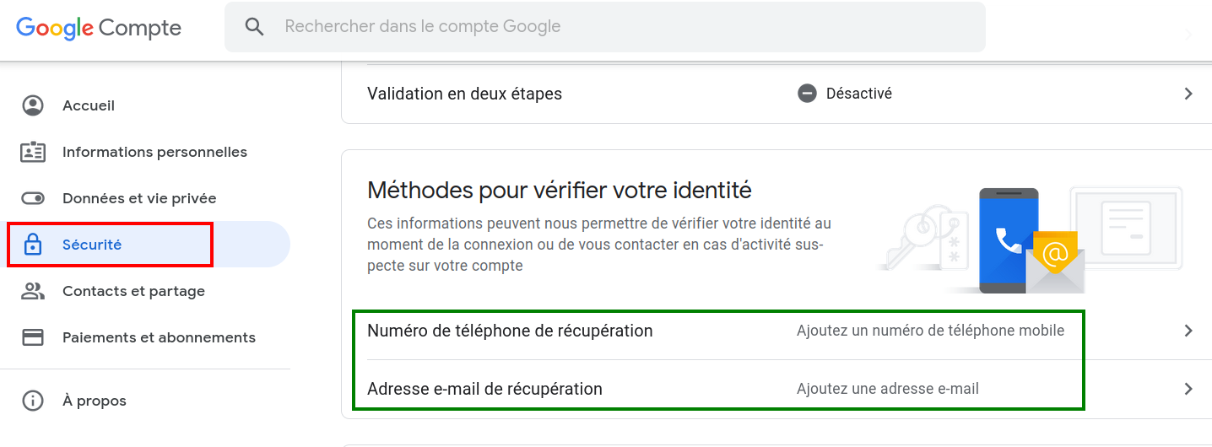Screen dimensions: 1212x447
Task: Click the Données et vie privée toggle icon
Action: [33, 198]
